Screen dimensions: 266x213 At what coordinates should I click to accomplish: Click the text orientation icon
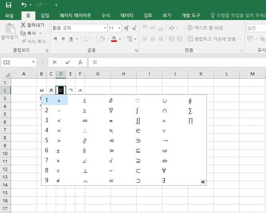coord(172,28)
